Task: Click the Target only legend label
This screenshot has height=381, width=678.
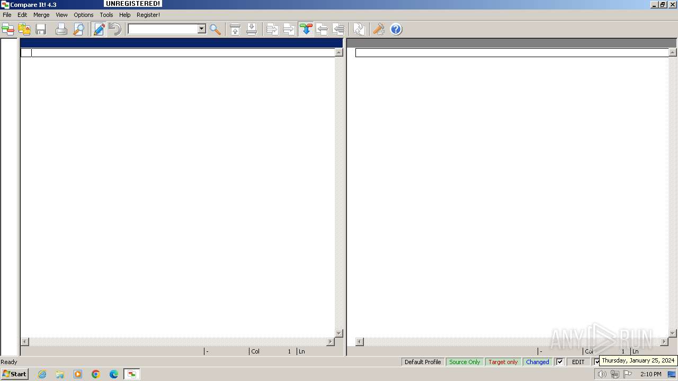Action: (503, 362)
